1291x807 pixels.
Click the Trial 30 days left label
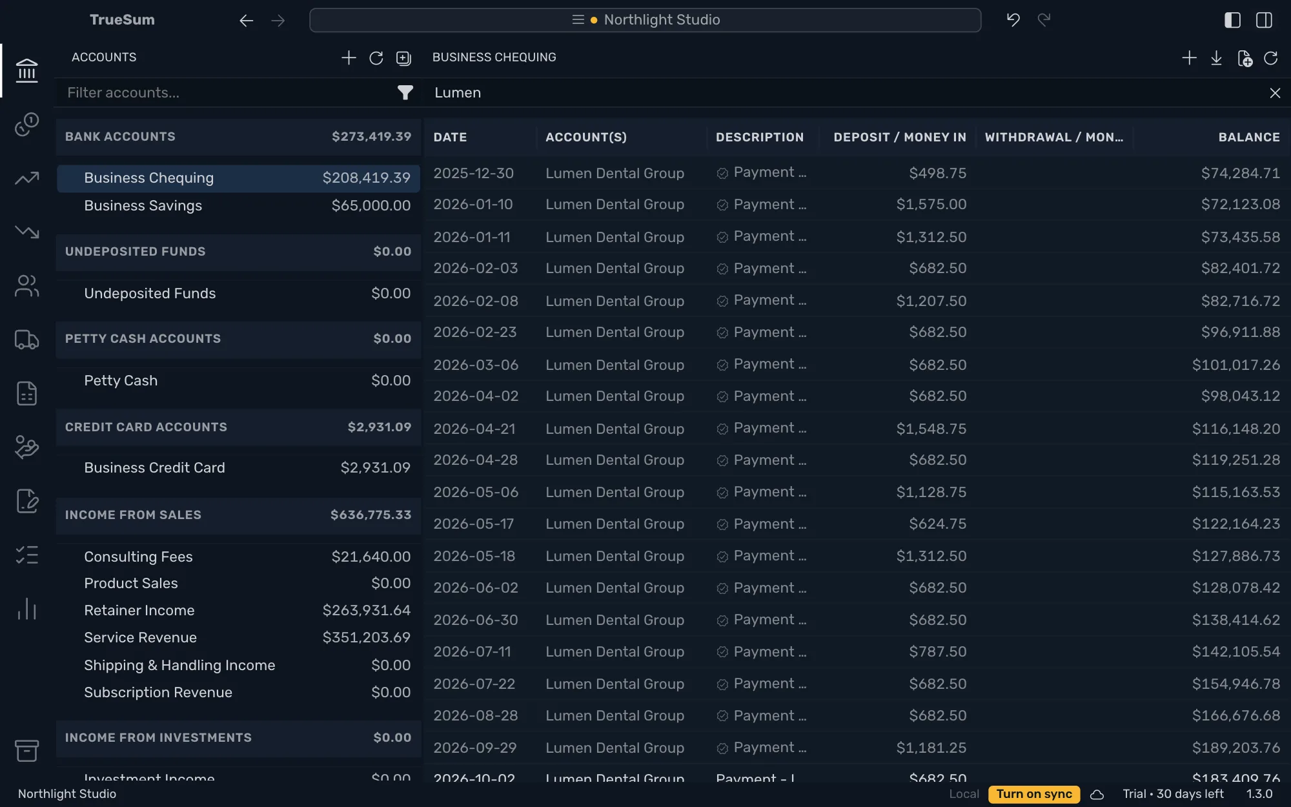[x=1173, y=794]
